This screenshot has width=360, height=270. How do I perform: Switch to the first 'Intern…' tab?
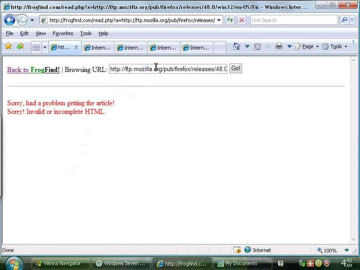click(98, 48)
